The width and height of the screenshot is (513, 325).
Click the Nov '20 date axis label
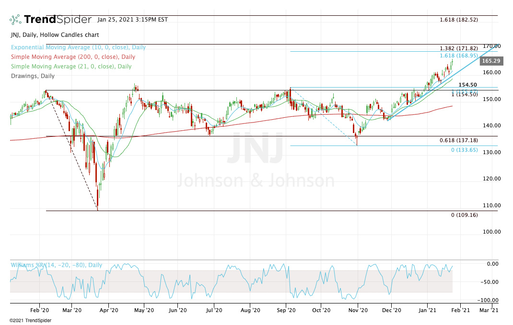358,310
